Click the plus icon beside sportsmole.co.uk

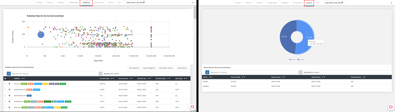pos(9,89)
